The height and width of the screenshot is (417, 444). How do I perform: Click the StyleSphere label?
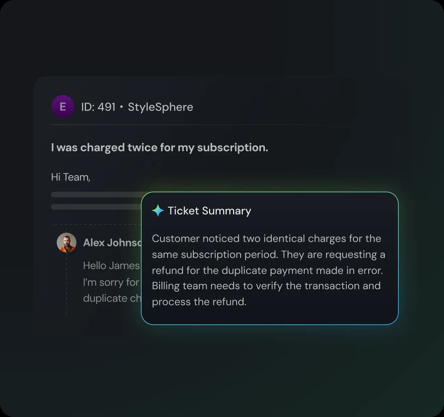click(x=160, y=107)
